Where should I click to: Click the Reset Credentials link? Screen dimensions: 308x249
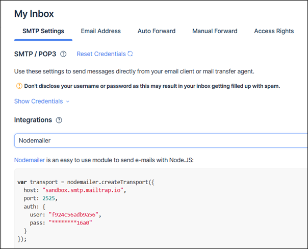tap(101, 54)
